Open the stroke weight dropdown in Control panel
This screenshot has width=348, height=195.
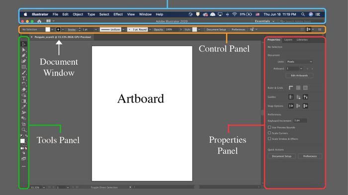[x=95, y=29]
